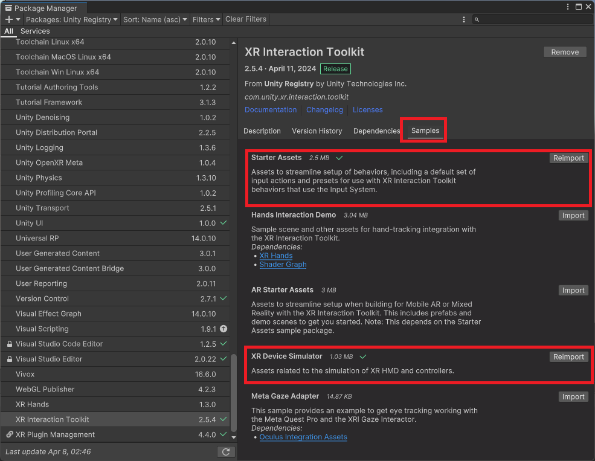The image size is (595, 461).
Task: Click Clear Filters button
Action: tap(246, 19)
